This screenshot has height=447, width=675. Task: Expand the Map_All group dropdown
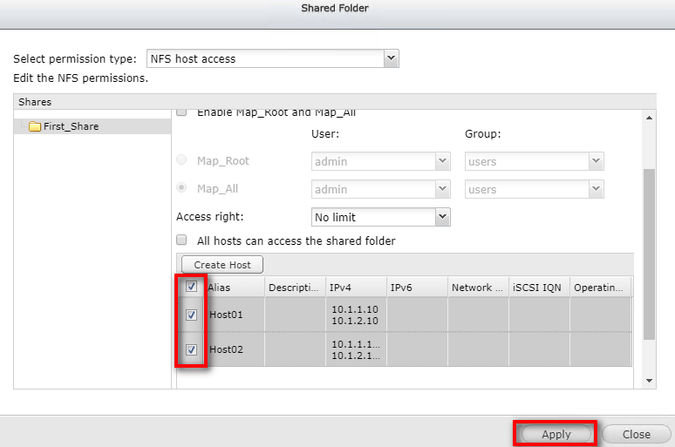click(533, 189)
